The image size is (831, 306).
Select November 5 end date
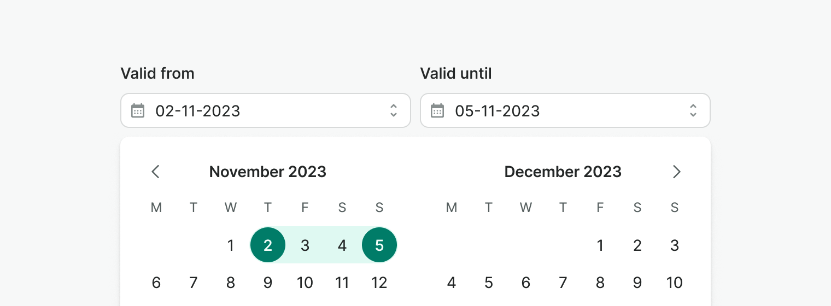click(x=379, y=245)
